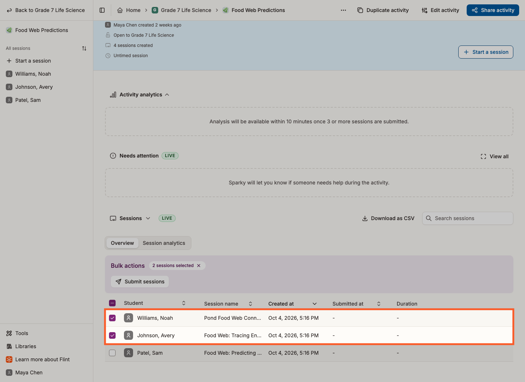Switch to the Session analytics tab

[164, 243]
